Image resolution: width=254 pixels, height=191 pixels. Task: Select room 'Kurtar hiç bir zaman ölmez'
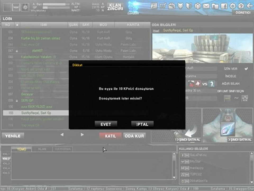pos(76,38)
